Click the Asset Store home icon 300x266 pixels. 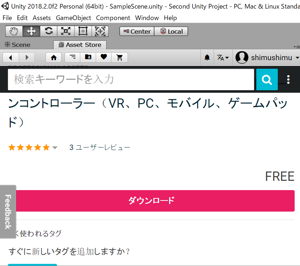[x=54, y=57]
